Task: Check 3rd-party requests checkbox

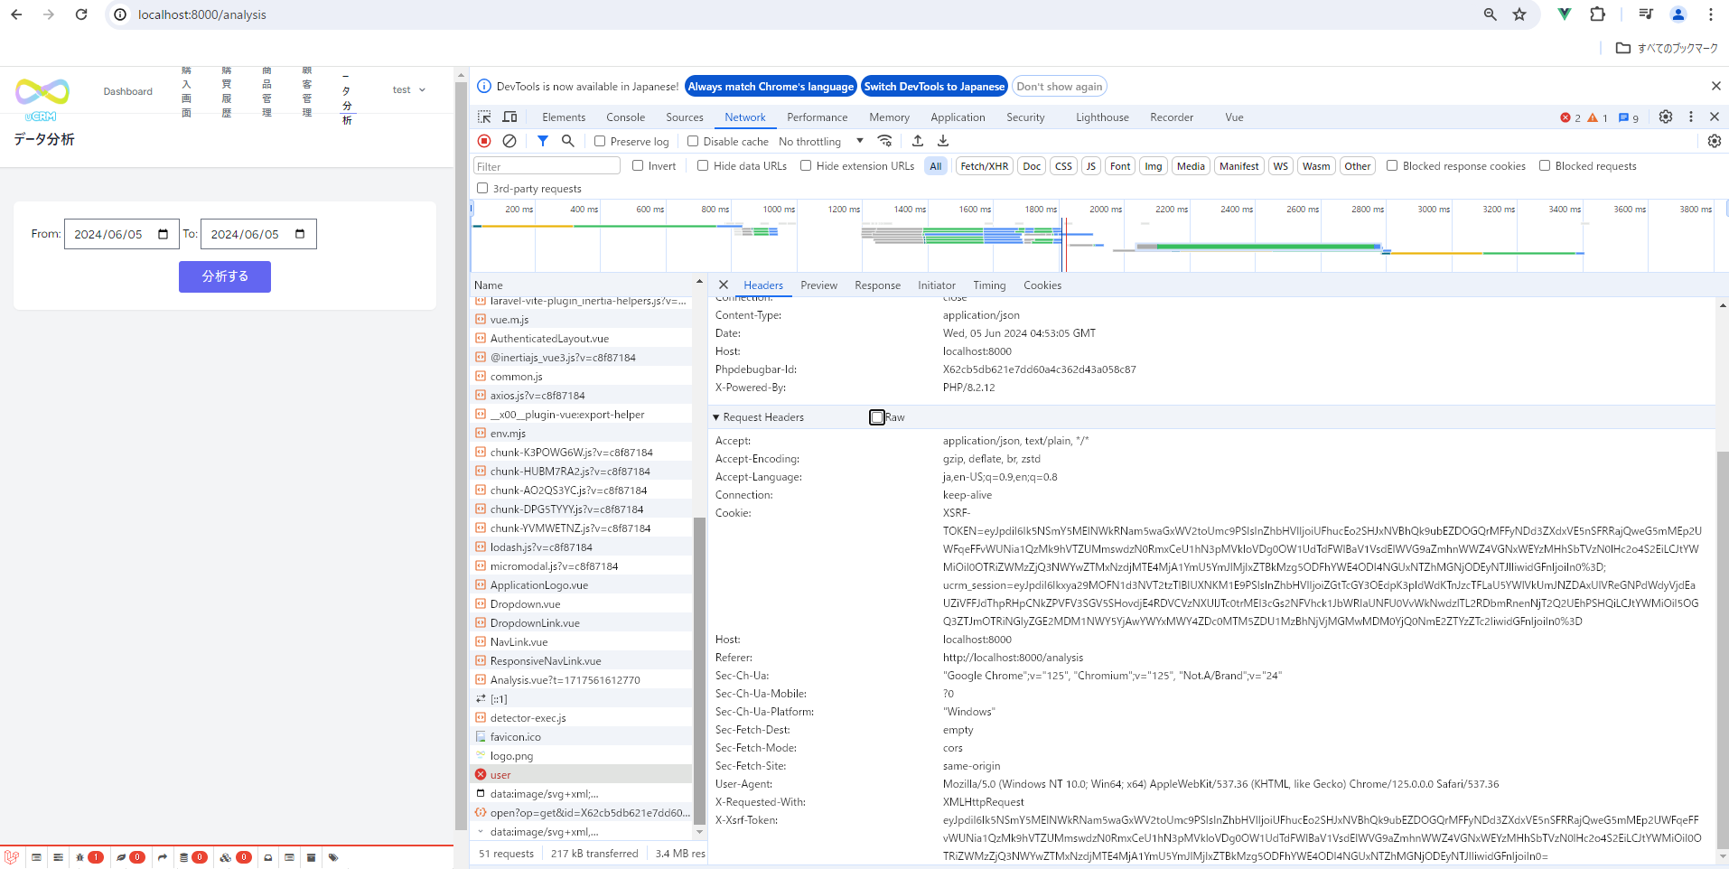Action: point(482,188)
